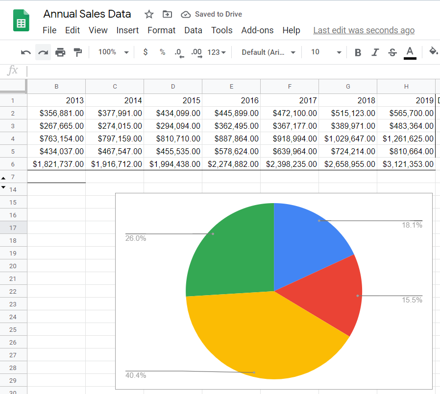The image size is (440, 394).
Task: Toggle bold formatting
Action: point(358,52)
